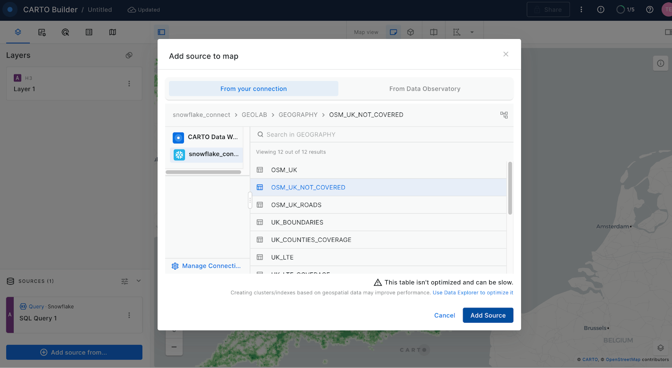Image resolution: width=672 pixels, height=368 pixels.
Task: Open the Layers tab icon
Action: point(18,32)
